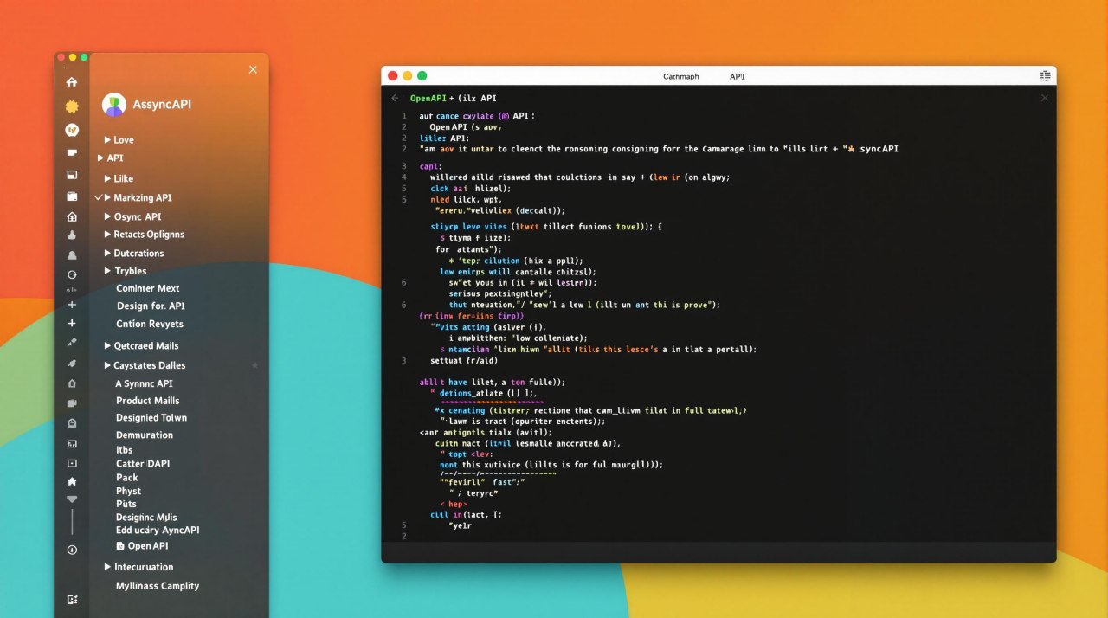
Task: Select Demnuration entry
Action: pos(145,435)
